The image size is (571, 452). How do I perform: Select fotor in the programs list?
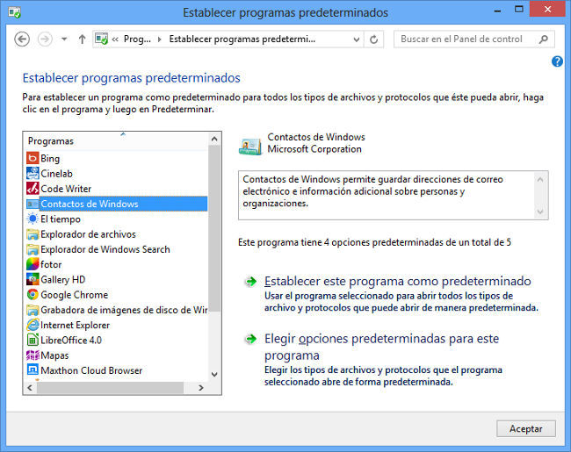coord(51,264)
